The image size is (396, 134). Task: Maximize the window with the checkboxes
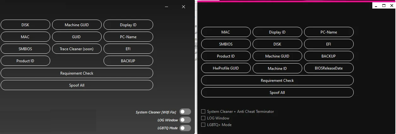pyautogui.click(x=384, y=5)
